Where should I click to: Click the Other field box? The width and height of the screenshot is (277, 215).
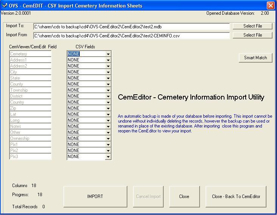(30, 132)
